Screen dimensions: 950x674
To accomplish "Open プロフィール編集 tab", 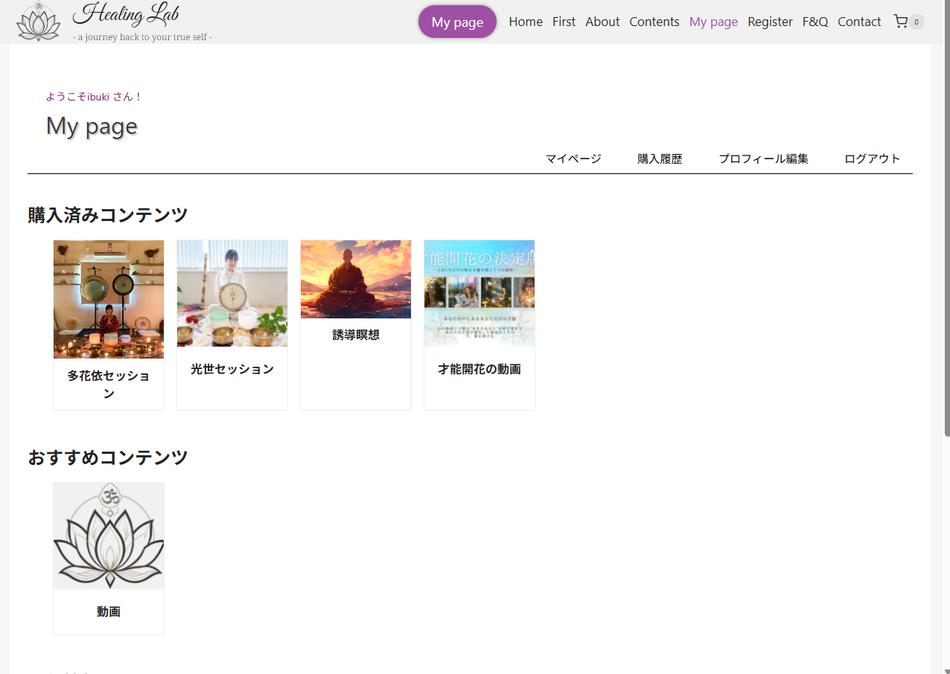I will click(763, 158).
